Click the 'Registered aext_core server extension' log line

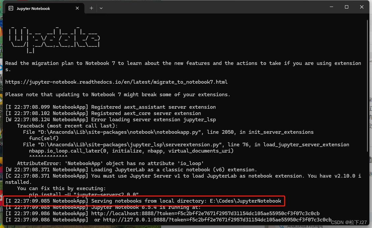[103, 113]
